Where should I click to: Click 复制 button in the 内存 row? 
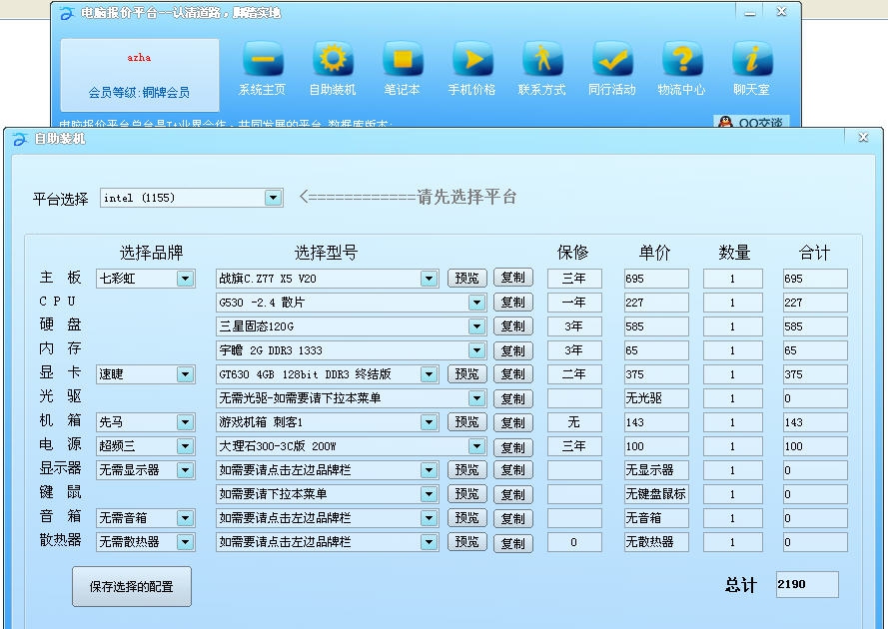[513, 351]
